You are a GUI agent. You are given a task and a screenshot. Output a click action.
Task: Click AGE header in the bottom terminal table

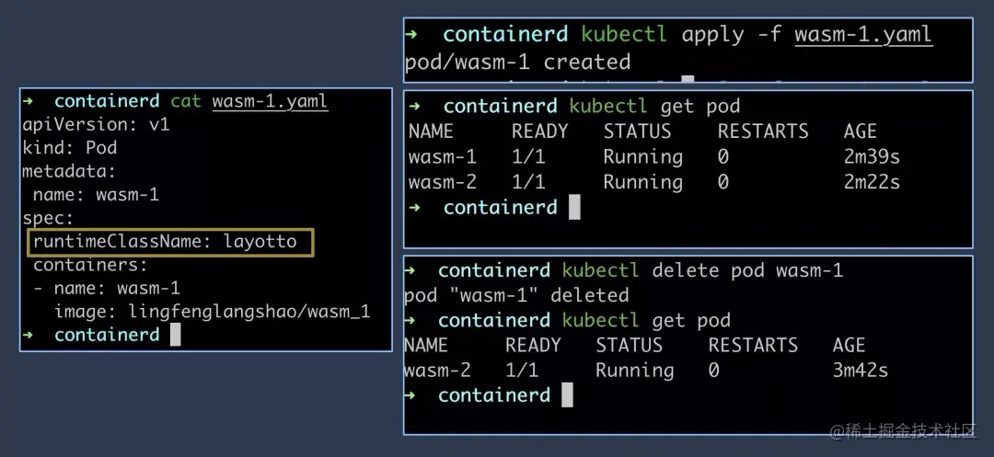point(849,345)
